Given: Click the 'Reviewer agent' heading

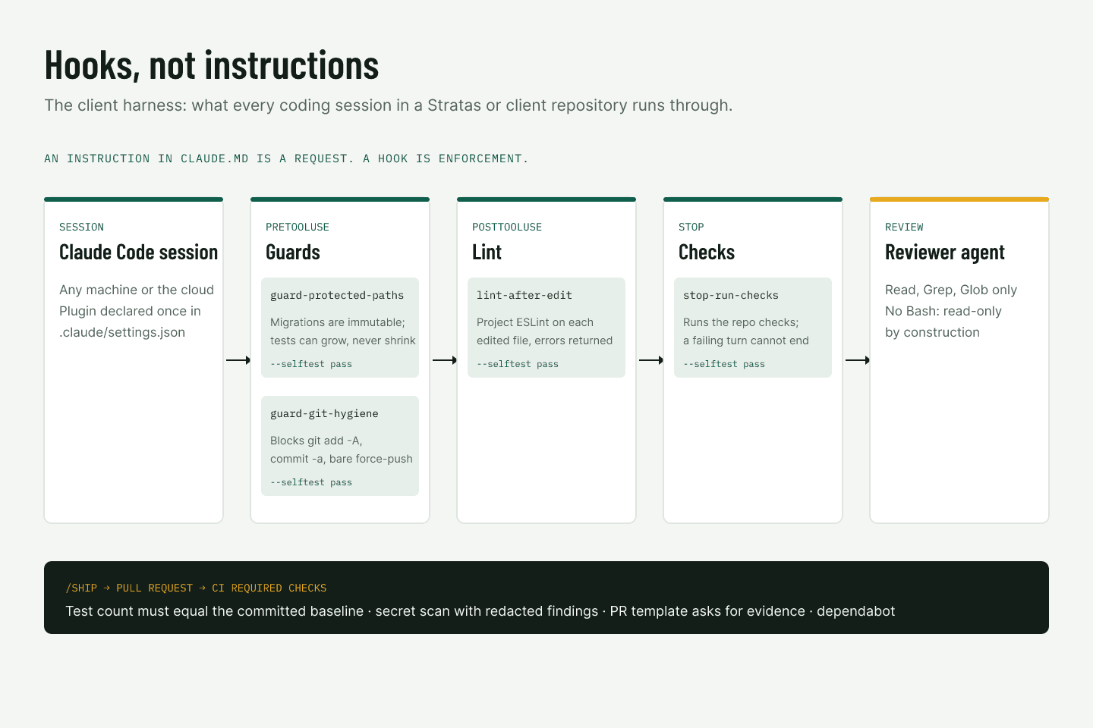Looking at the screenshot, I should point(945,252).
